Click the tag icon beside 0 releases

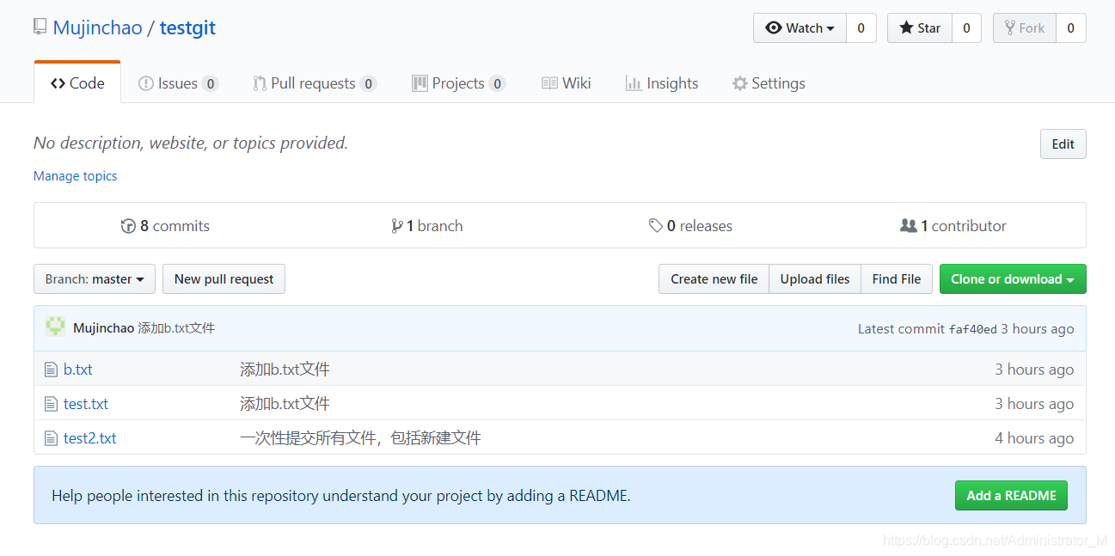(656, 226)
